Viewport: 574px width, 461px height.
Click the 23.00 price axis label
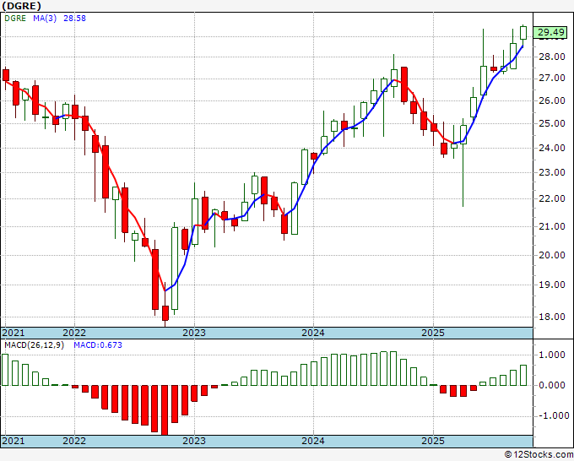pyautogui.click(x=552, y=172)
